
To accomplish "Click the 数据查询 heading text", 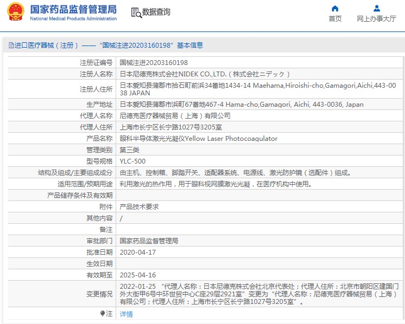I will [156, 12].
